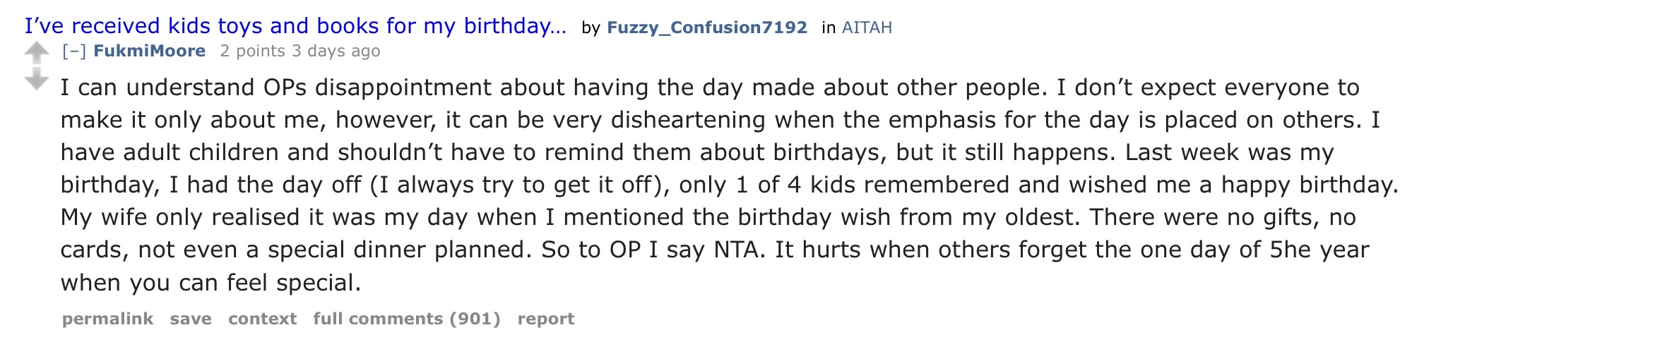Click the word 'by' before the author name
Viewport: 1667px width, 342px height.
591,28
